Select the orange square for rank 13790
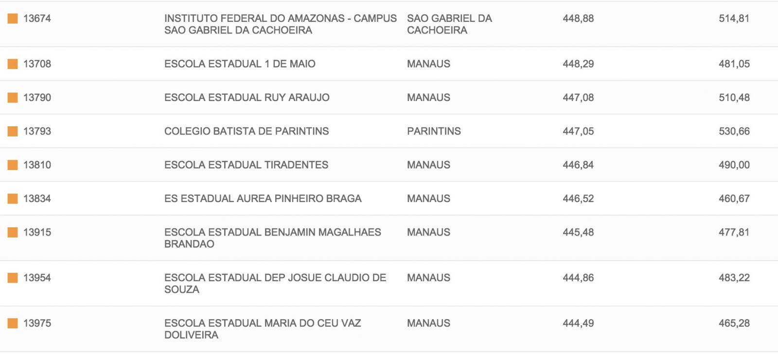The image size is (778, 357). point(13,98)
